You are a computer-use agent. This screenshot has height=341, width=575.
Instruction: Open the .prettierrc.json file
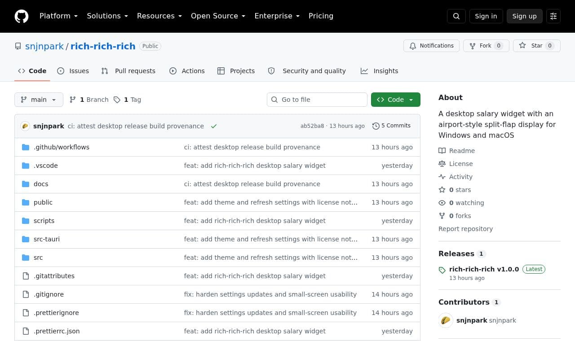coord(57,331)
